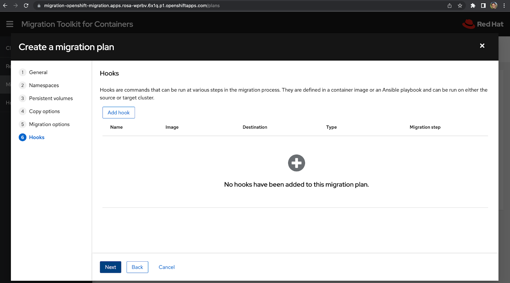Screen dimensions: 510x283
Task: Go to the Namespaces wizard step
Action: point(44,85)
